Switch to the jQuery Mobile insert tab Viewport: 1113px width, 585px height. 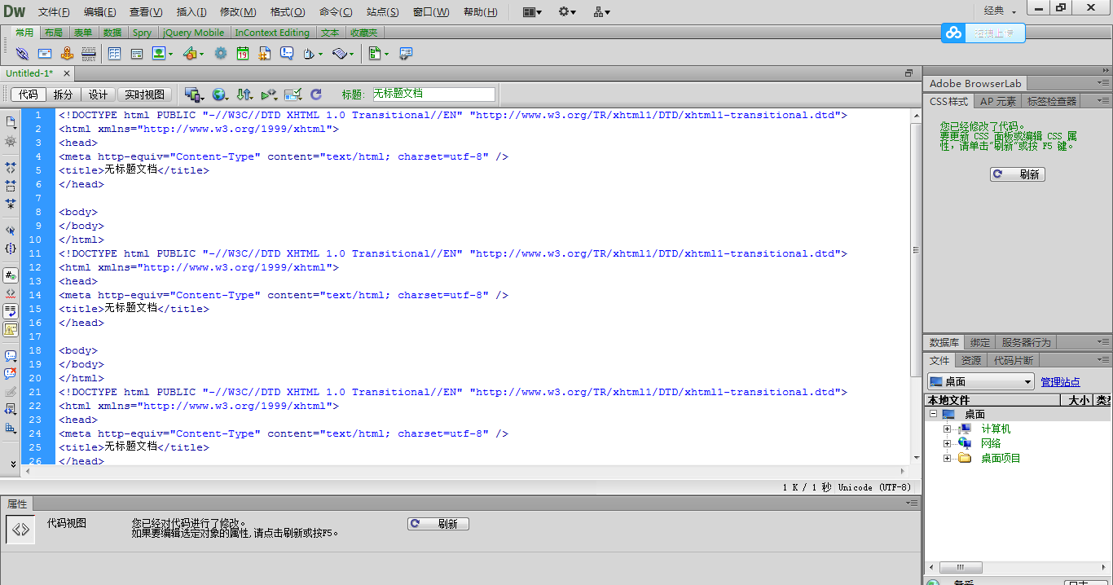[x=194, y=33]
